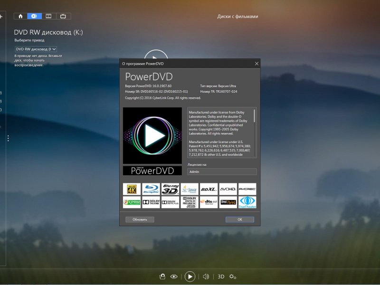Click the 'Лицензия на' field showing Admin
380x285 pixels.
(x=222, y=171)
